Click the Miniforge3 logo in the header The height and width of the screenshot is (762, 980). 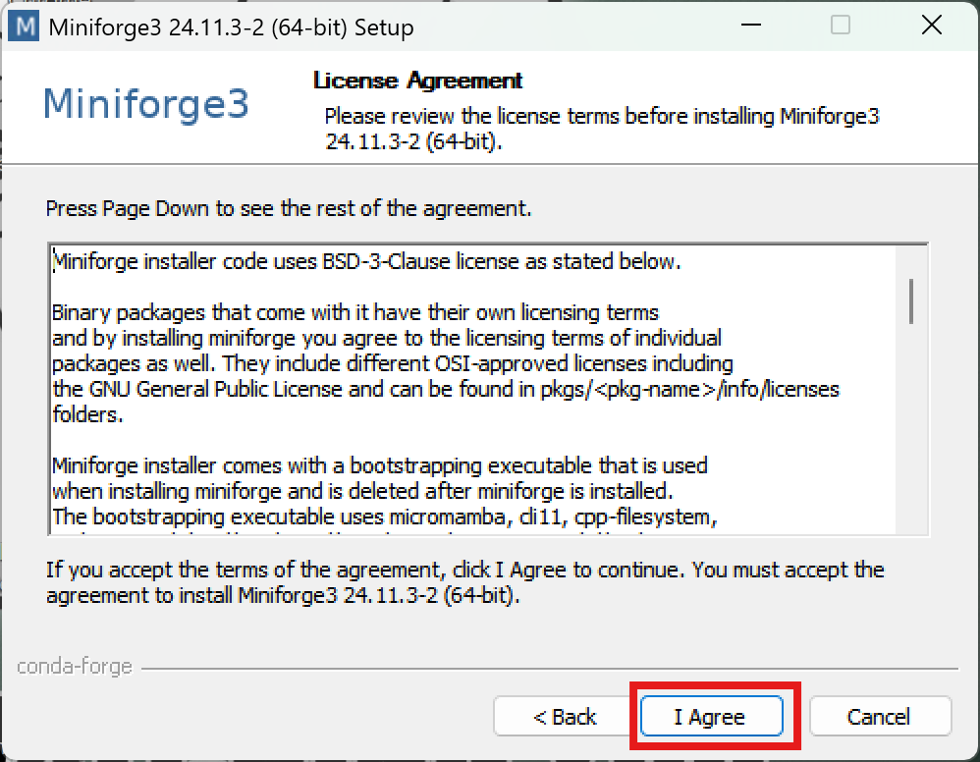point(146,104)
